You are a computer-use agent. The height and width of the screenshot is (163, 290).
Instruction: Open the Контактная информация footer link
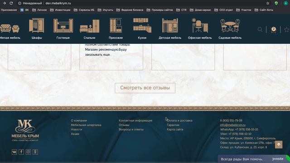point(135,120)
